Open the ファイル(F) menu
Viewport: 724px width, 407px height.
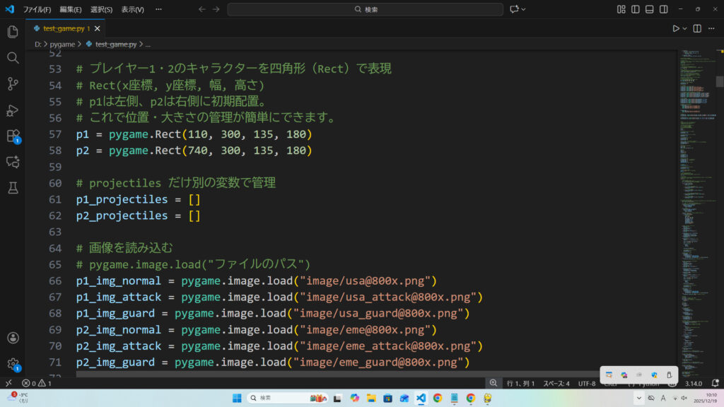click(37, 9)
